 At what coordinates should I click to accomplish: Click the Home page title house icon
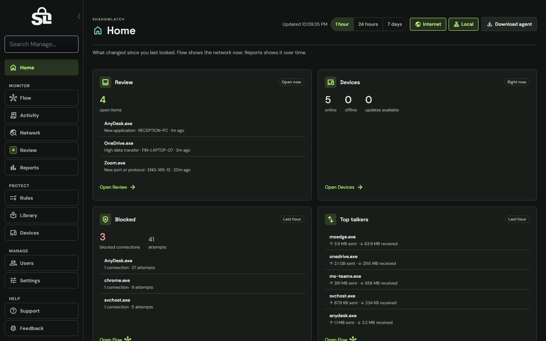(98, 30)
